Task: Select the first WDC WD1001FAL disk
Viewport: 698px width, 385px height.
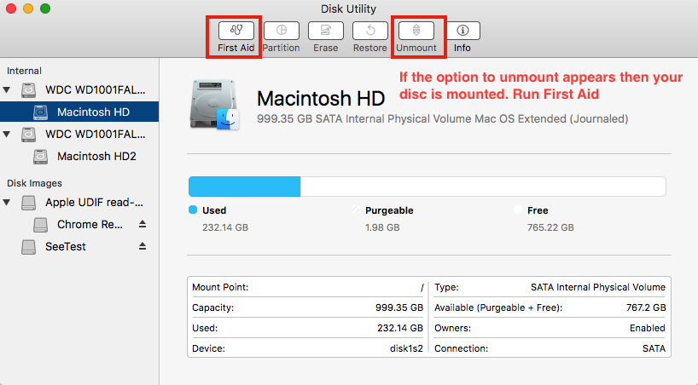Action: click(79, 89)
